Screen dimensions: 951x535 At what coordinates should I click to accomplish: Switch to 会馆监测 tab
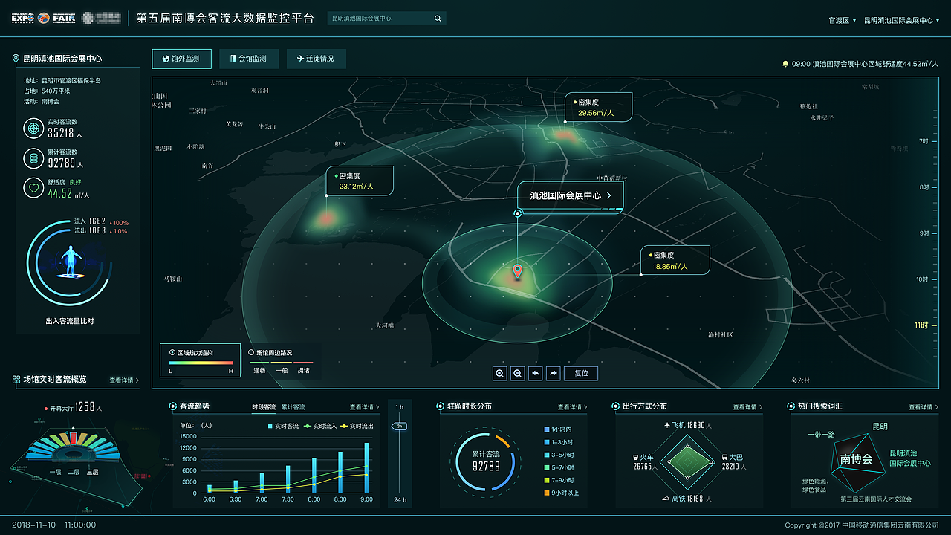pos(248,59)
